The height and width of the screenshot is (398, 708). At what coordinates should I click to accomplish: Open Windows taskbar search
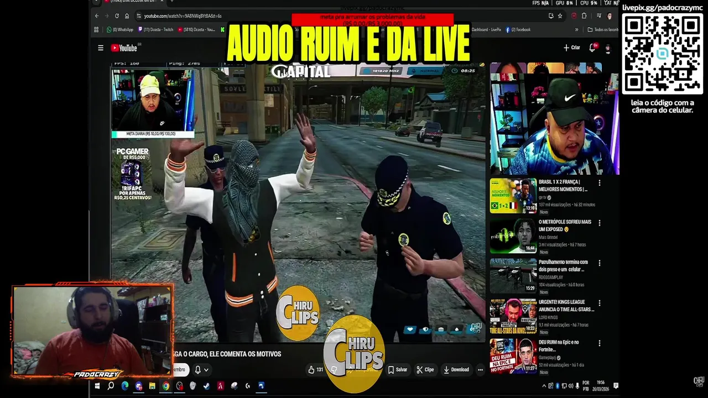pos(111,386)
